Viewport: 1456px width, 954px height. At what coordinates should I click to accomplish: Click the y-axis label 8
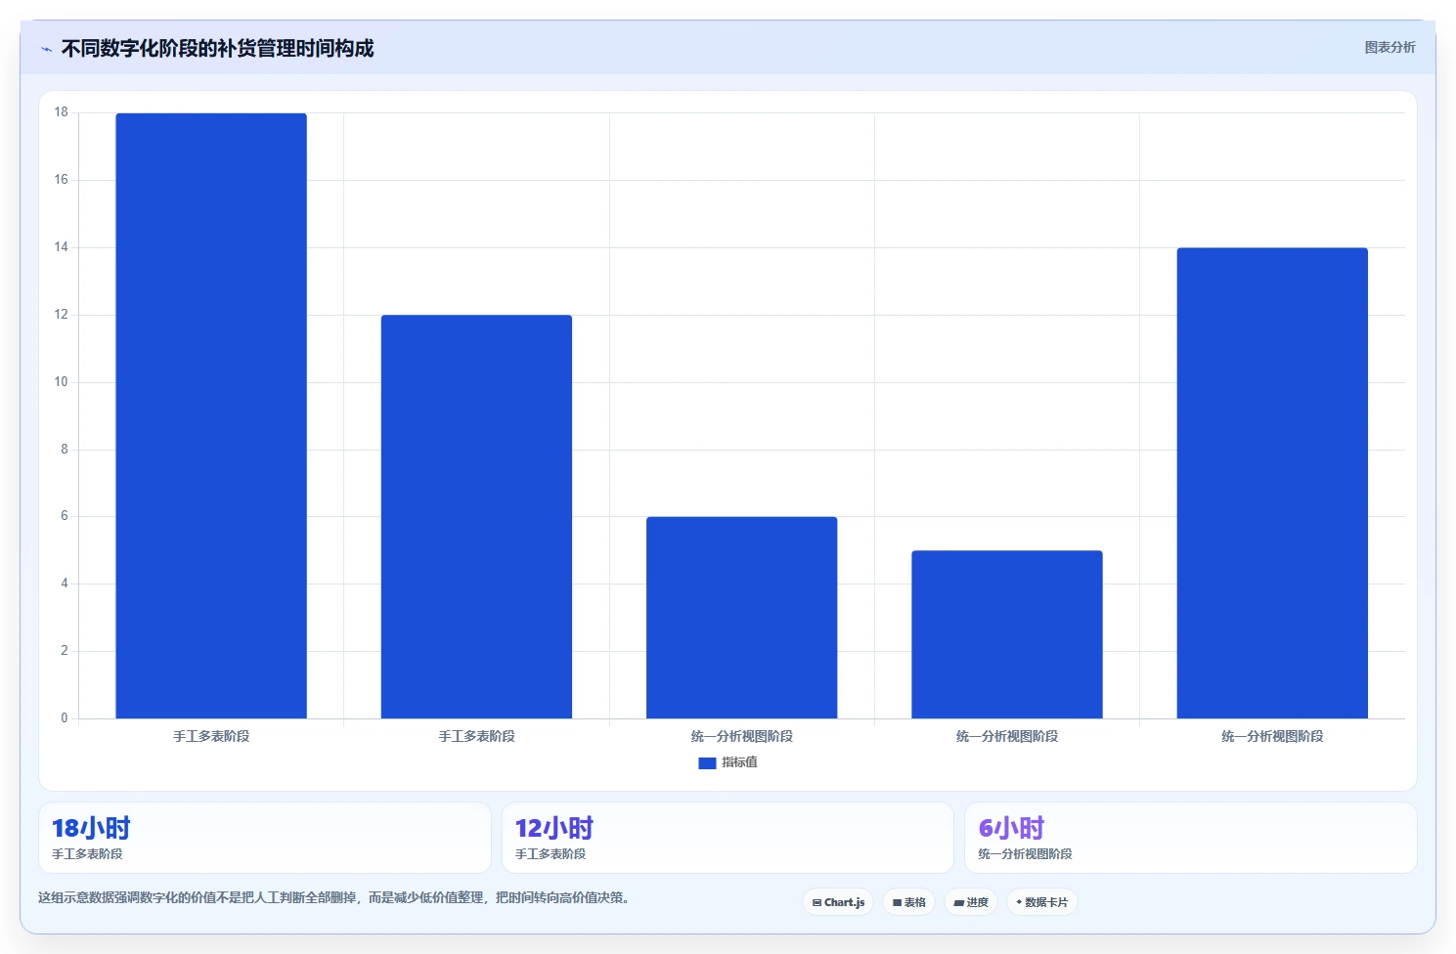click(65, 450)
